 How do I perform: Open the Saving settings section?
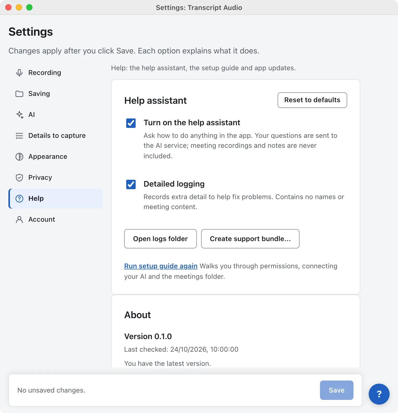point(56,94)
